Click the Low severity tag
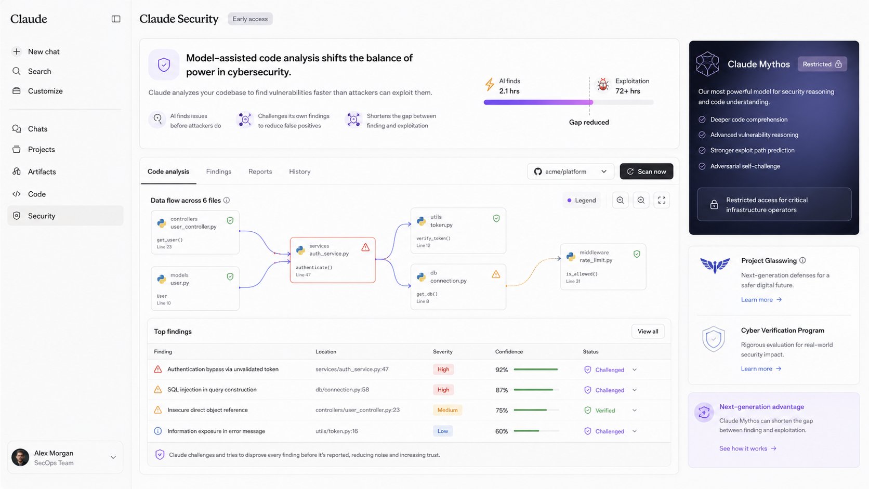The width and height of the screenshot is (869, 489). click(443, 431)
